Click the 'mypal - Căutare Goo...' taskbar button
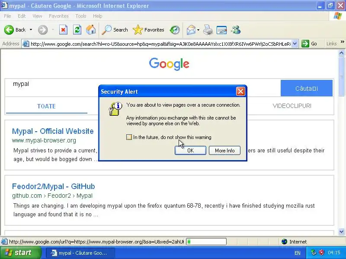The width and height of the screenshot is (346, 259). pyautogui.click(x=80, y=253)
